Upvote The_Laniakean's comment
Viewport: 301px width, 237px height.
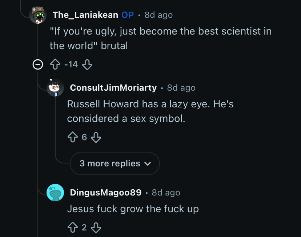[x=55, y=65]
